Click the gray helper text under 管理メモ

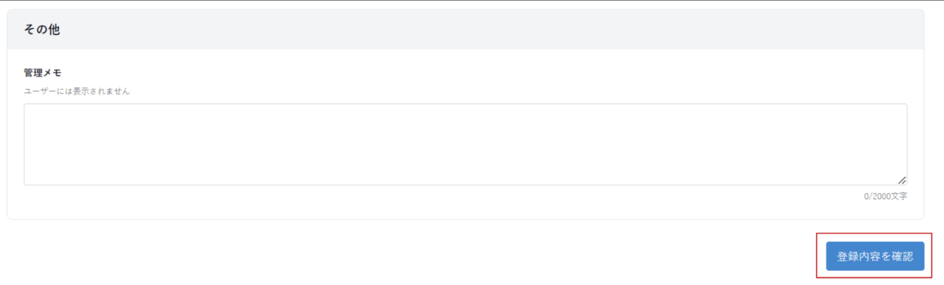point(77,91)
